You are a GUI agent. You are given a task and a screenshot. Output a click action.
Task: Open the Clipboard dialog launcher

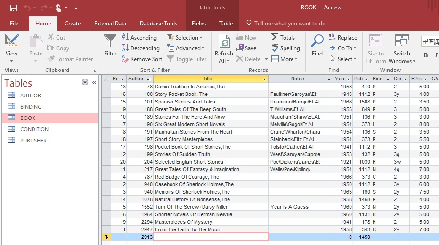(x=94, y=70)
